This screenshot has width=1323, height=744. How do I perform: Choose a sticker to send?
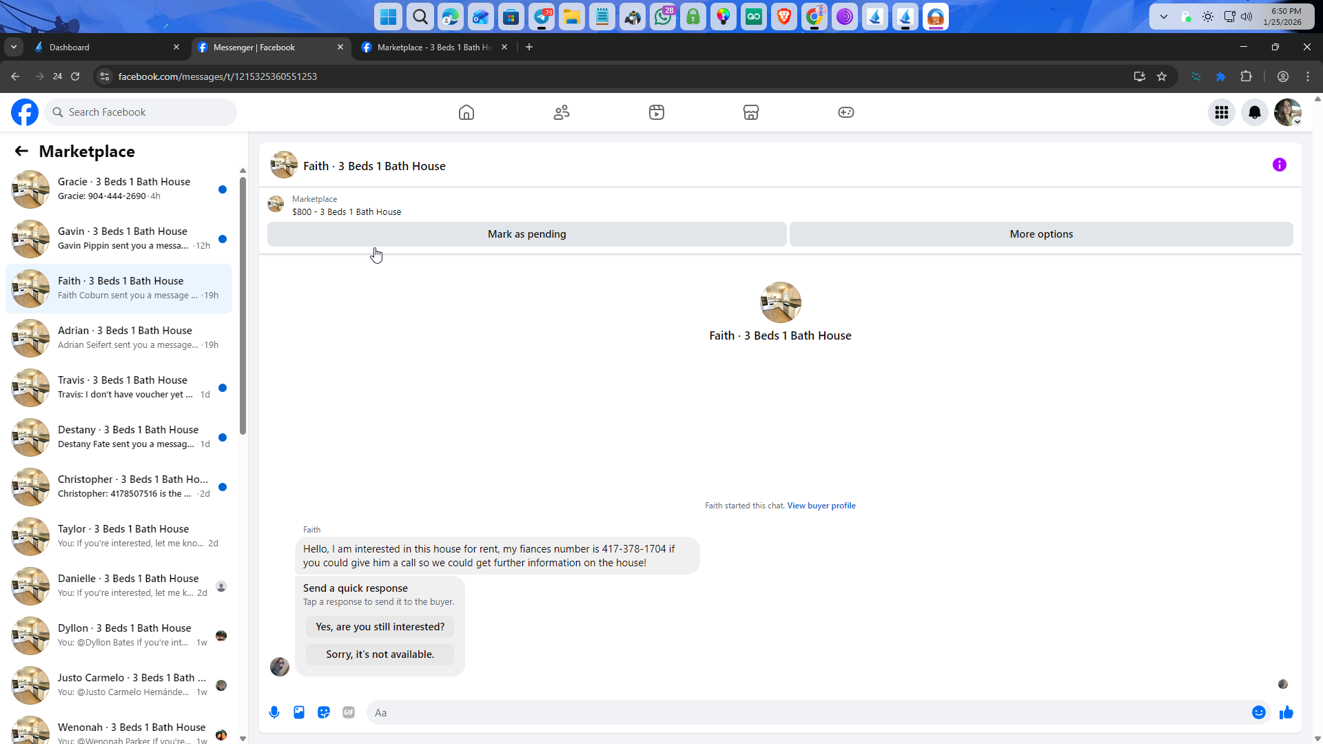pos(324,712)
